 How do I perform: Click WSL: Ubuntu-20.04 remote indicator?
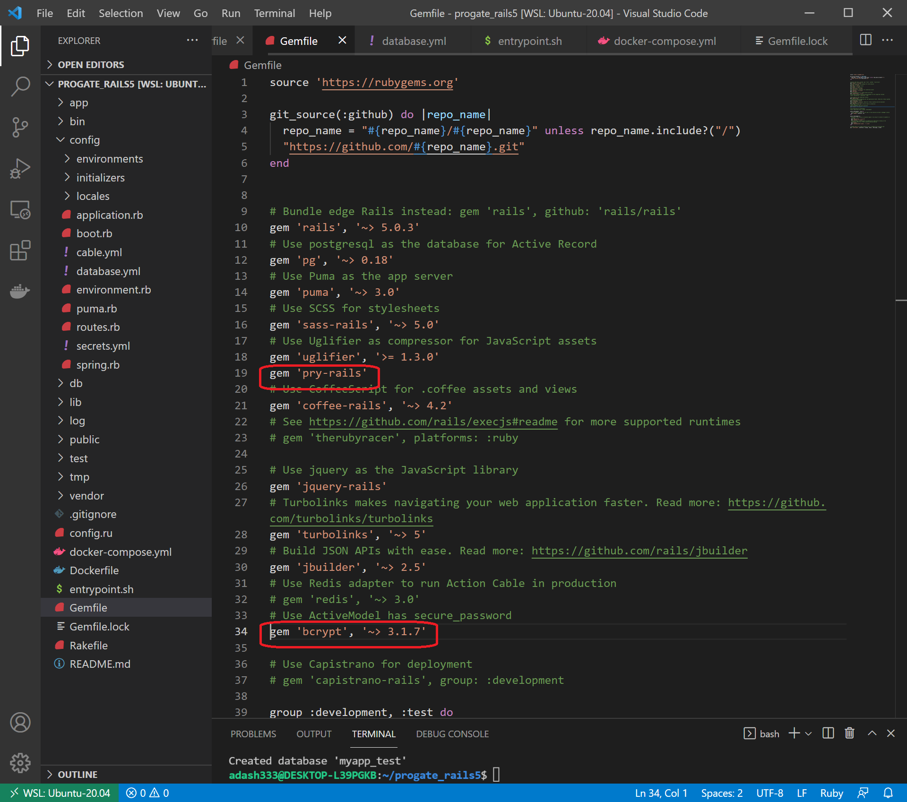click(x=60, y=793)
